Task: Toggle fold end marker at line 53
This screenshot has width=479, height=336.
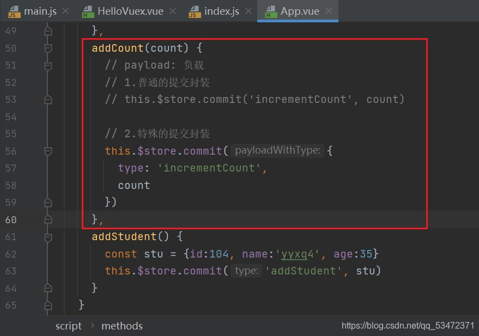Action: click(x=48, y=100)
